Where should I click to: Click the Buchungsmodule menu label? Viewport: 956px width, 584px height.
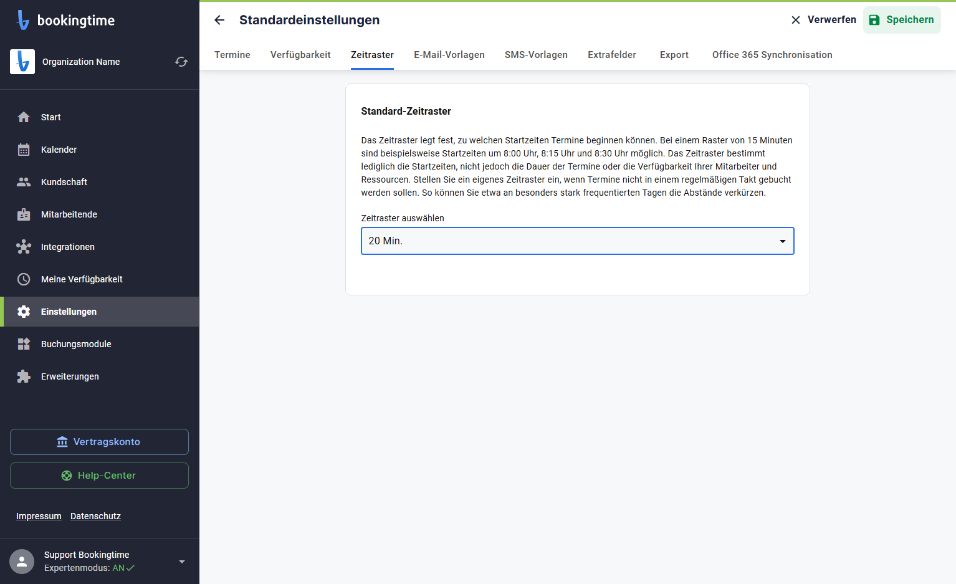pyautogui.click(x=76, y=344)
